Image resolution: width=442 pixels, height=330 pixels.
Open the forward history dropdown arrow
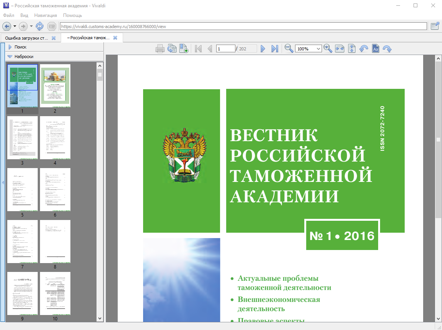click(x=31, y=26)
